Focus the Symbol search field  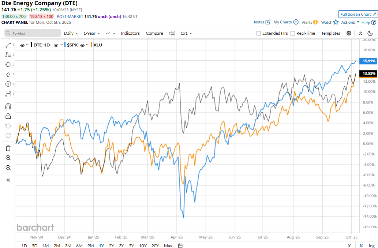(33, 33)
